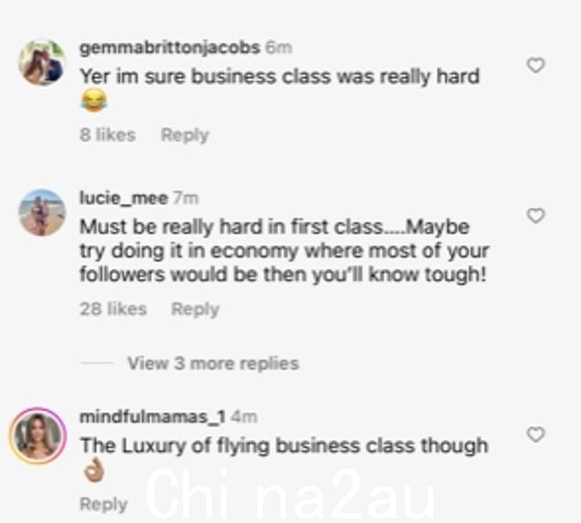Like gemmabrittonjacobs' comment with the heart
The image size is (581, 523).
(536, 65)
